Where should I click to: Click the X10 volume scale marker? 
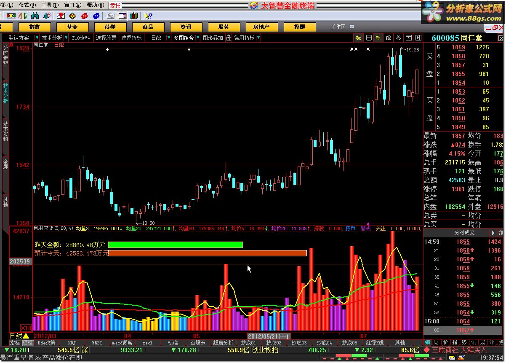27,328
